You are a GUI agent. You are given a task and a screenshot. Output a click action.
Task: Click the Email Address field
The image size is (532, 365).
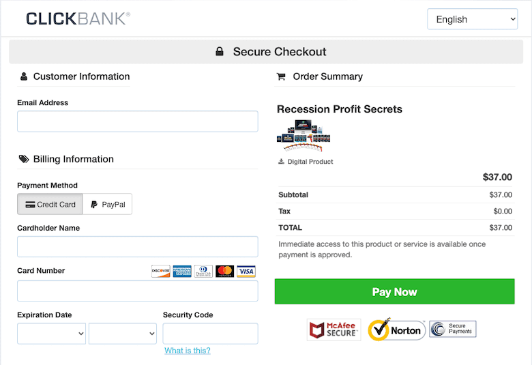138,121
